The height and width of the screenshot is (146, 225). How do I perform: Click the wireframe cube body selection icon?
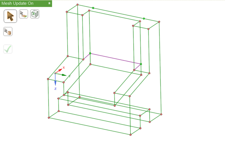click(x=35, y=14)
